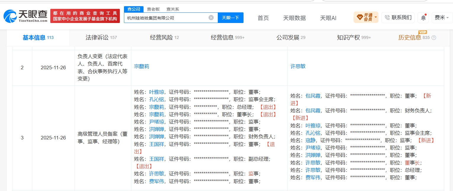The image size is (453, 191).
Task: Click the 高级管理人员备案 change-item cell text
Action: click(x=103, y=138)
